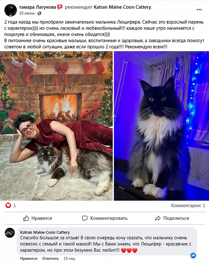Image resolution: width=209 pixels, height=264 pixels.
Task: Open the blue-lit cat photo
Action: point(162,126)
